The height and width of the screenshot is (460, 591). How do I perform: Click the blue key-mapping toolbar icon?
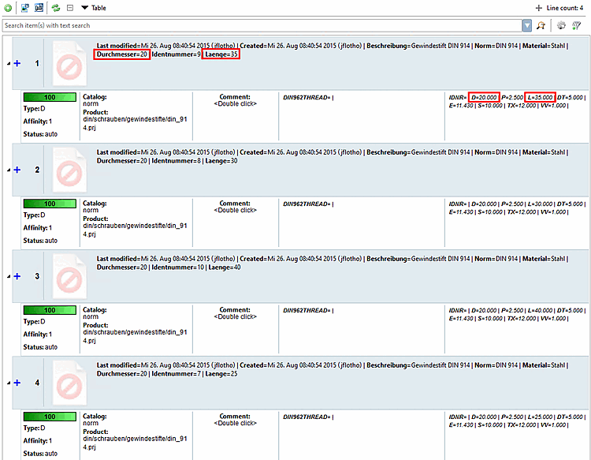pos(39,8)
